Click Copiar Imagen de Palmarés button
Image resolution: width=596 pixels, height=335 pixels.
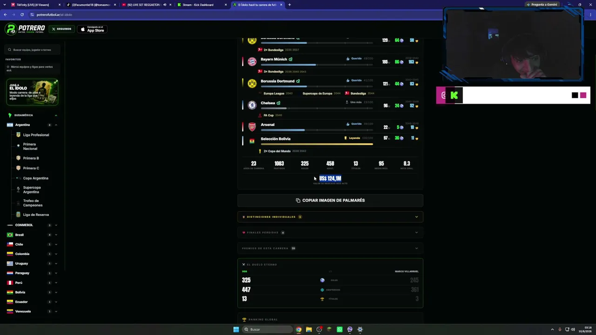(x=330, y=201)
